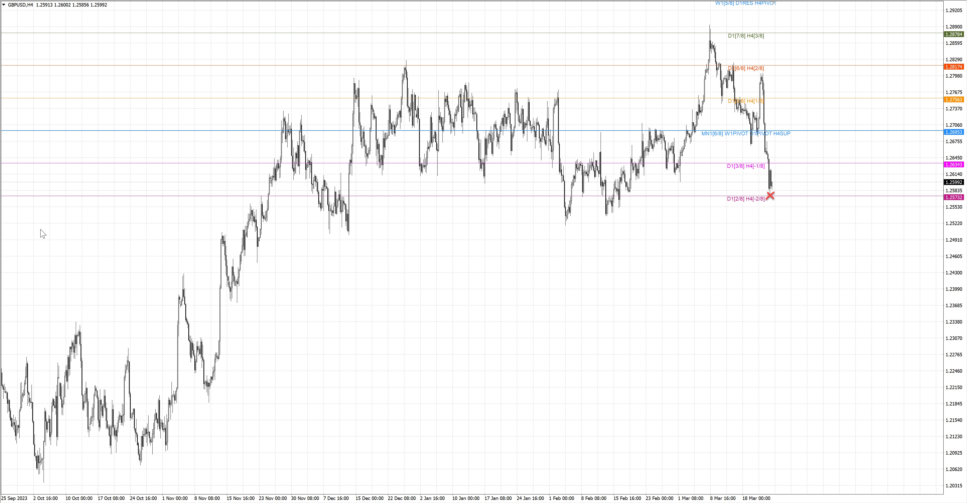This screenshot has height=503, width=967.
Task: Click the D1[2/8] H4[-2/8] level label
Action: [x=745, y=199]
